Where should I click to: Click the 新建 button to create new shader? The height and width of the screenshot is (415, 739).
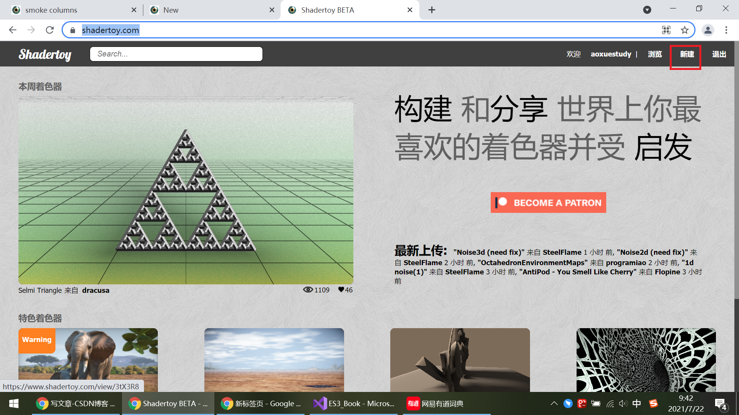tap(687, 54)
